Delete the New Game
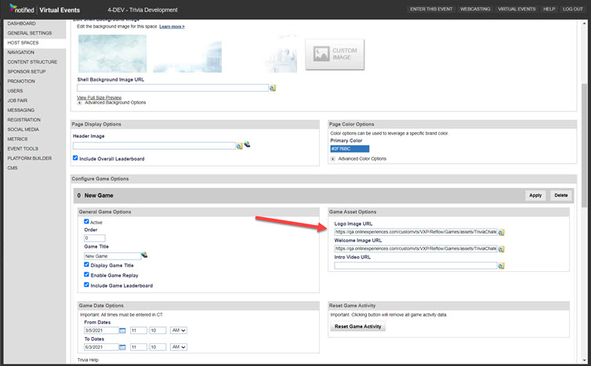This screenshot has height=366, width=591. [x=561, y=196]
